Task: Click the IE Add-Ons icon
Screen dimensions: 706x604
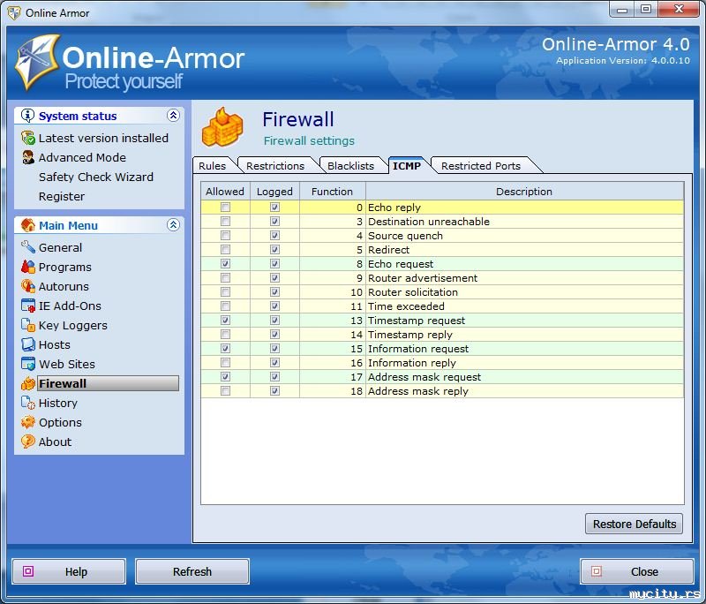Action: coord(28,306)
